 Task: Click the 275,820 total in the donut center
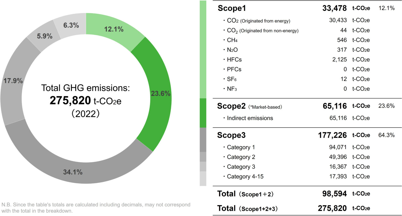(x=70, y=101)
